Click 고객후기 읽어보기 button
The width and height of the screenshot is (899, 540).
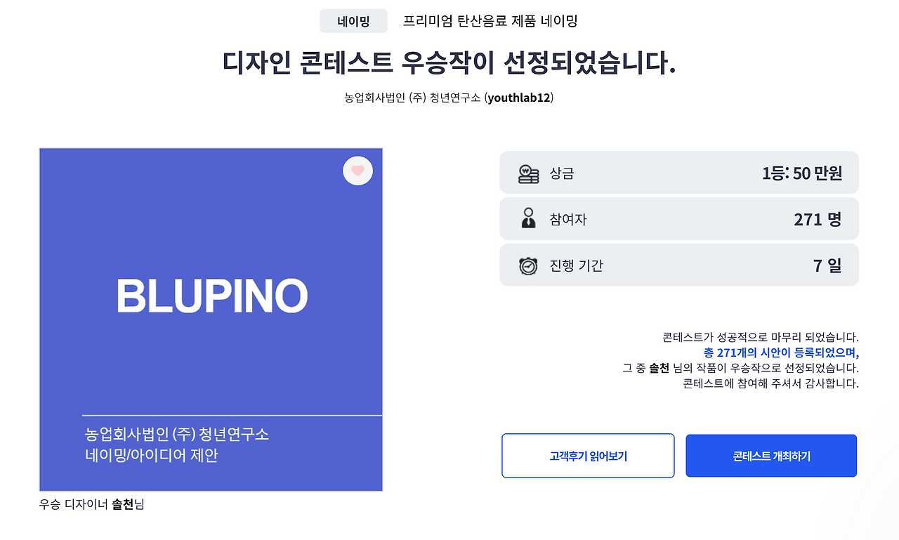click(588, 455)
